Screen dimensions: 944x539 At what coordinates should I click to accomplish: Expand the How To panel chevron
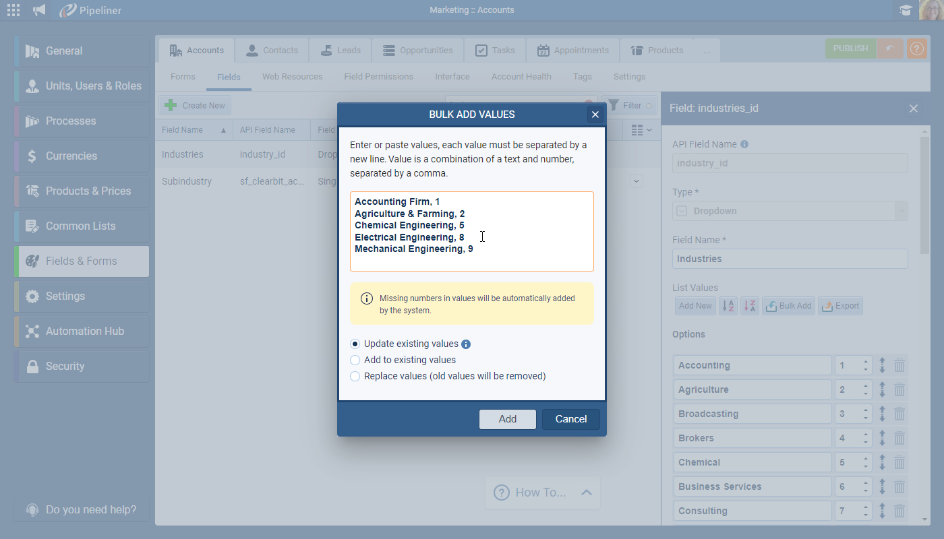point(586,493)
